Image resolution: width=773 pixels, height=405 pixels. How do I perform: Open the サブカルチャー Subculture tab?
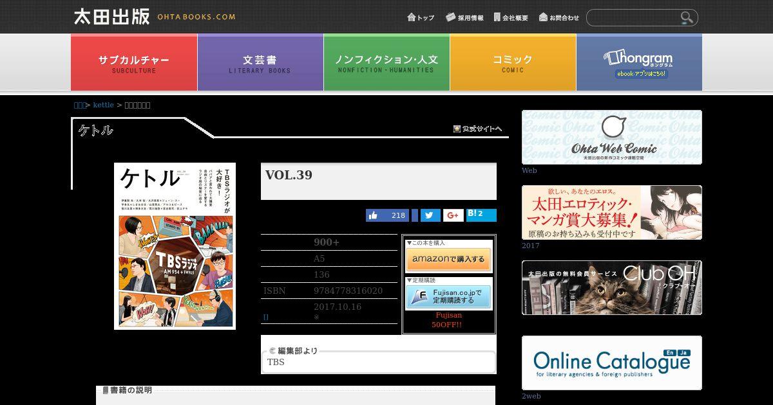pos(134,62)
